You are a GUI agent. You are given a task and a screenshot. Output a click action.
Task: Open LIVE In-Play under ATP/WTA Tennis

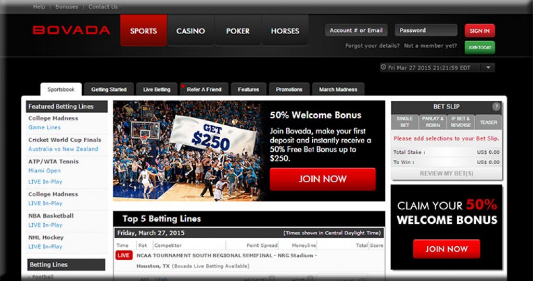click(45, 182)
